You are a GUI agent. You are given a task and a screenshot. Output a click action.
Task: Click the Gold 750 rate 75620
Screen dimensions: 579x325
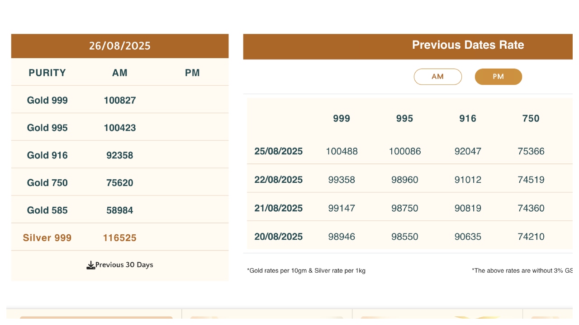120,183
